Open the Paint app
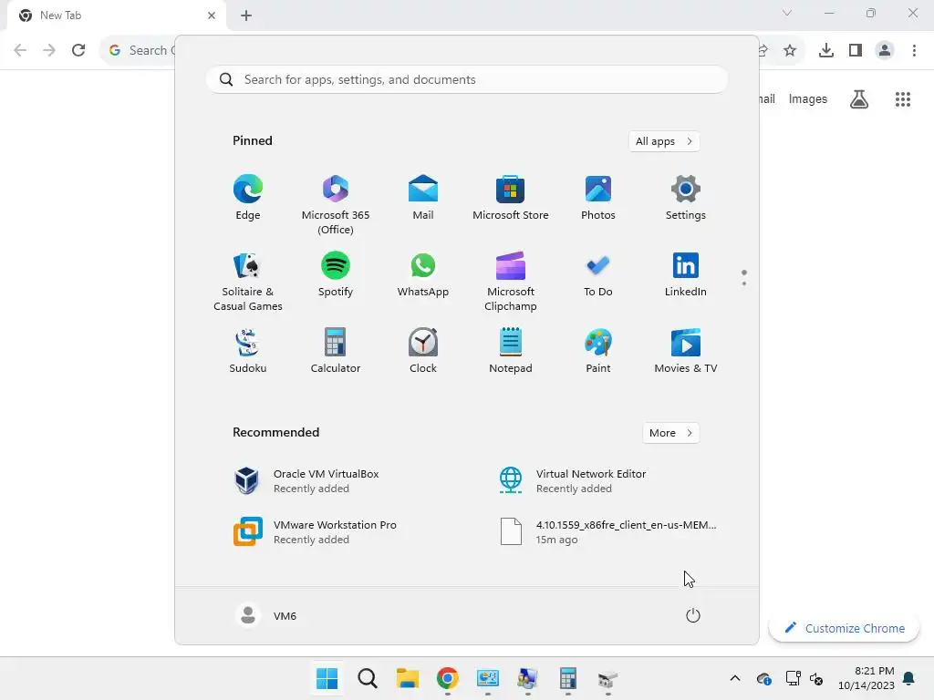This screenshot has height=700, width=934. [598, 350]
